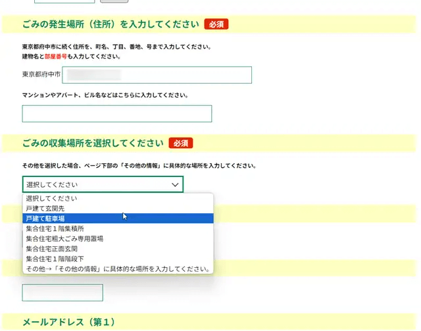Image resolution: width=421 pixels, height=331 pixels.
Task: Choose 集合住宅１階集積所 option
Action: (x=118, y=228)
